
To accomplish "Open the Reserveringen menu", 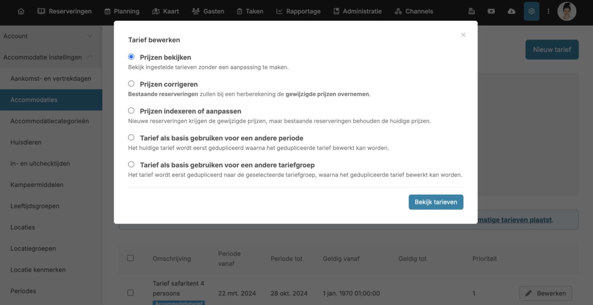I will click(x=65, y=11).
